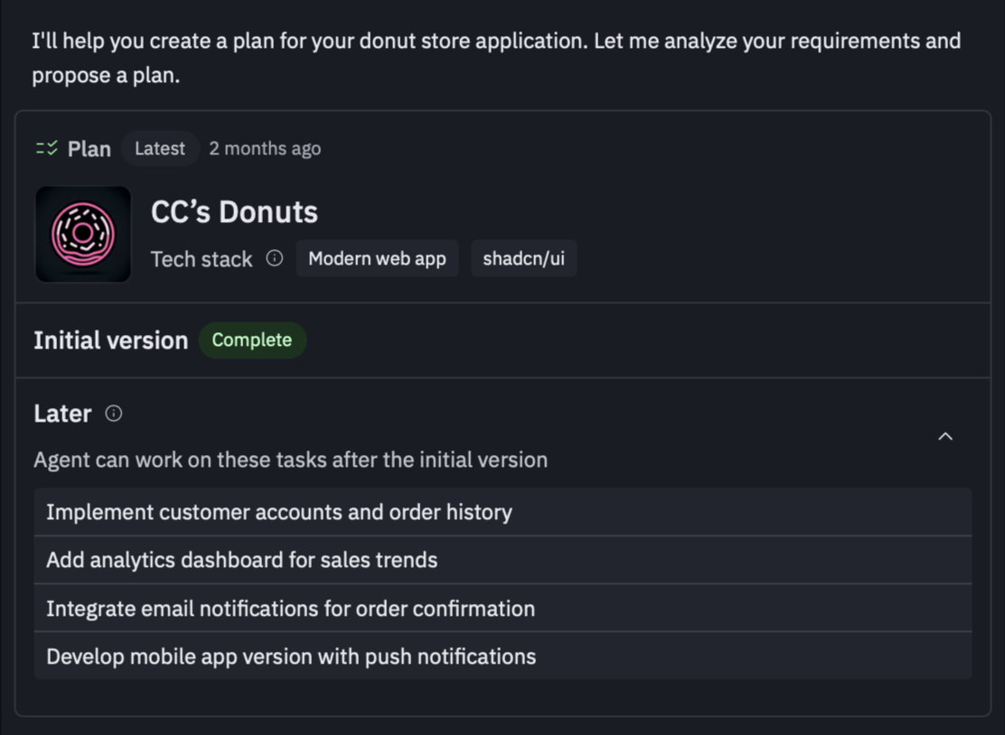Image resolution: width=1005 pixels, height=735 pixels.
Task: Click the green Complete status badge
Action: (252, 340)
